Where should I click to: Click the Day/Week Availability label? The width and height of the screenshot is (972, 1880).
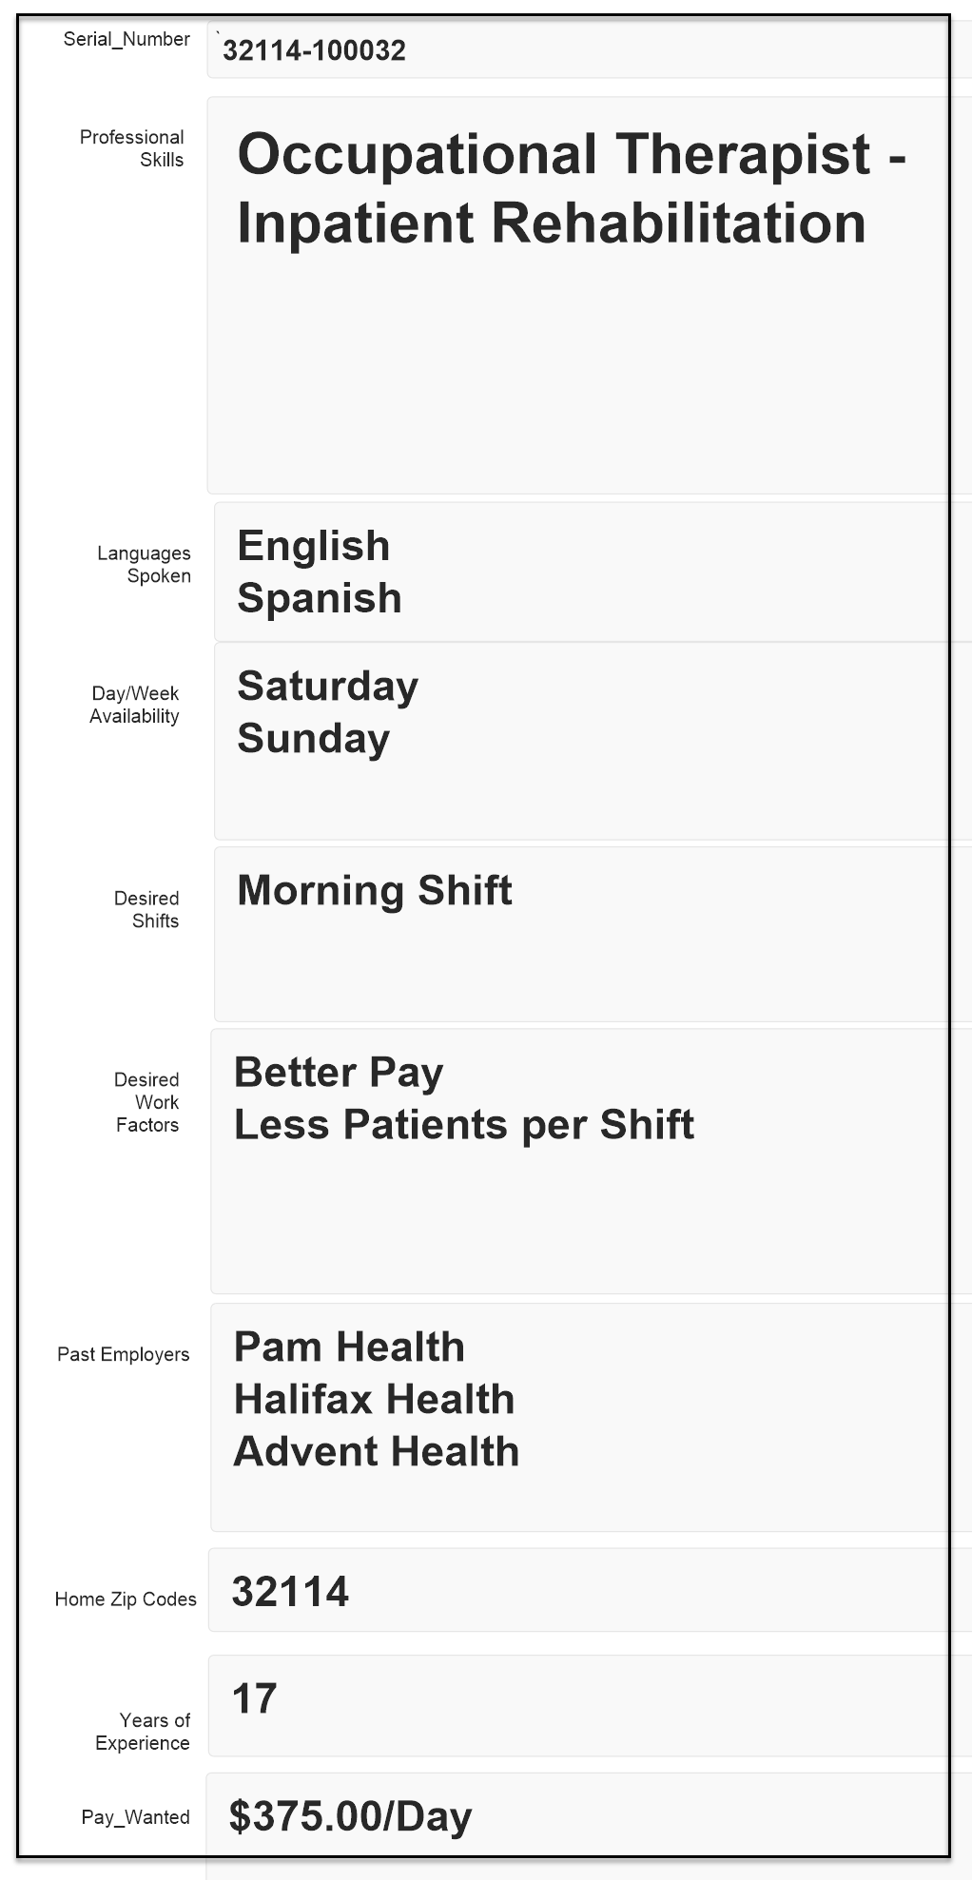pos(134,705)
